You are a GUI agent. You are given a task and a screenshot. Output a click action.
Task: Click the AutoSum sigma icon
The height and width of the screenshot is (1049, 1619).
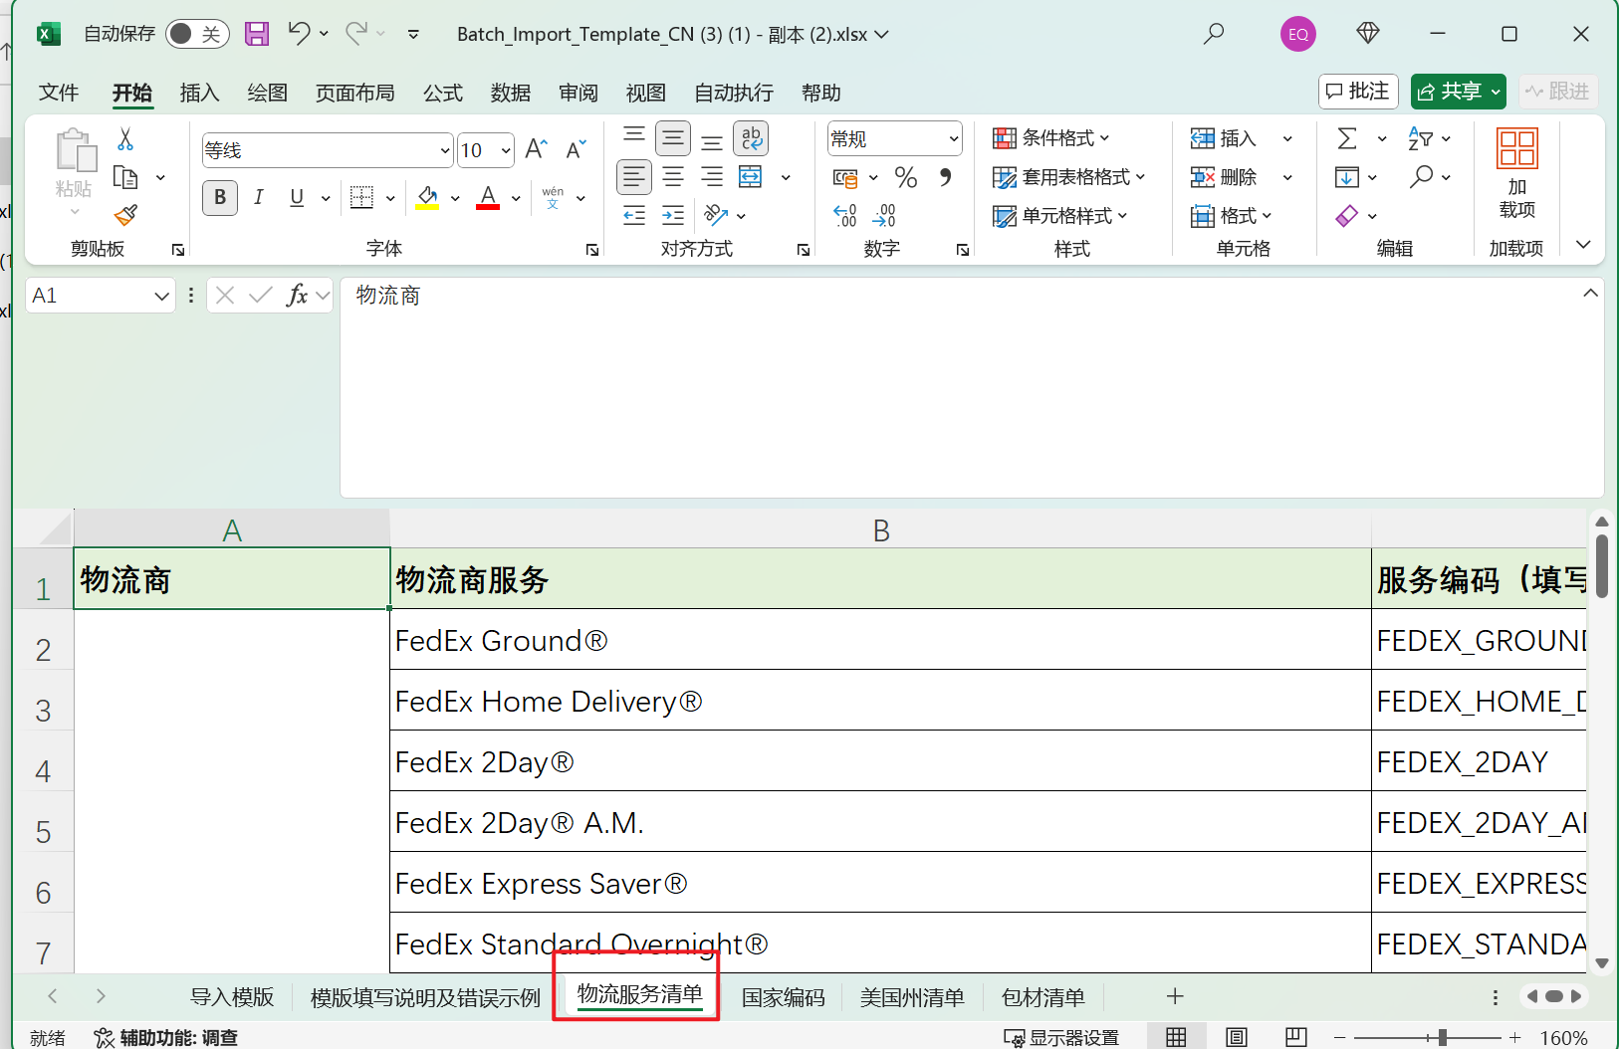[x=1347, y=138]
